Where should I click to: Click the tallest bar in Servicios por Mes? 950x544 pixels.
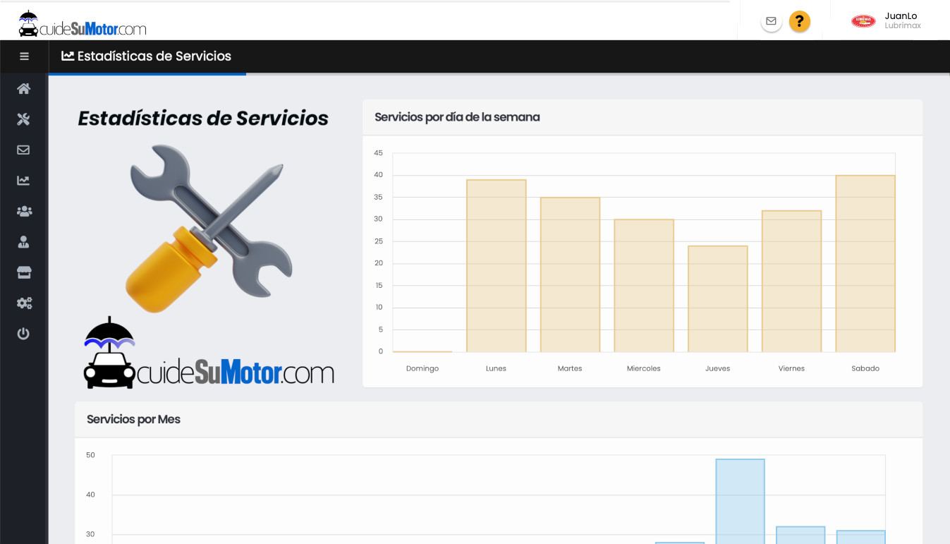point(740,501)
